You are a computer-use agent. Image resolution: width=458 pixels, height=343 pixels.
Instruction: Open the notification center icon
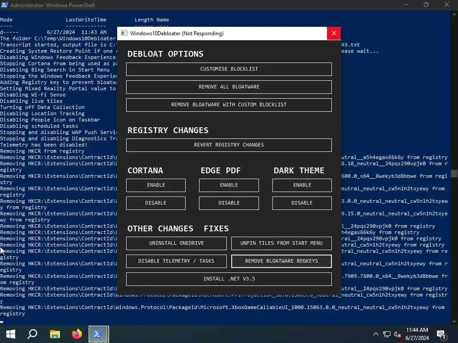click(441, 335)
